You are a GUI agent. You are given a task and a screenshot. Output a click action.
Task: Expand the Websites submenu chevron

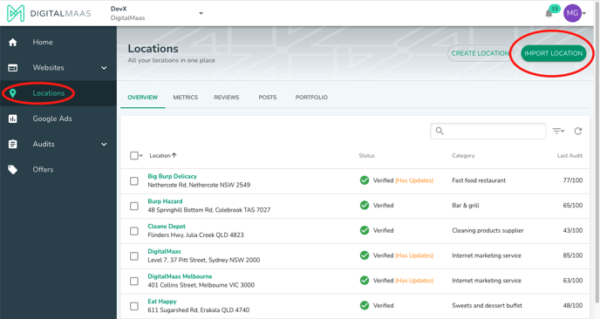104,68
